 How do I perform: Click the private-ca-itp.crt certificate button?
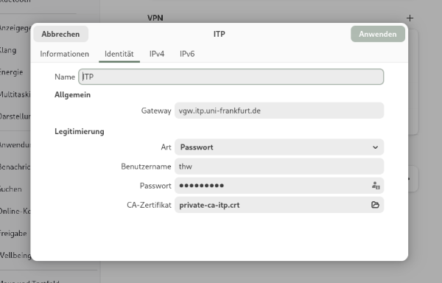click(279, 205)
